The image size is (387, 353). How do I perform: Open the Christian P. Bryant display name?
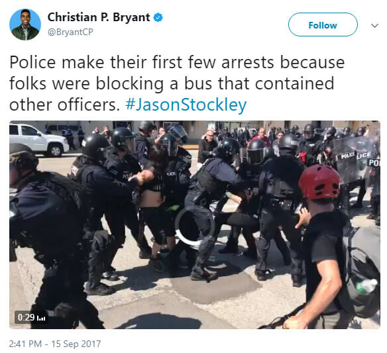point(99,17)
